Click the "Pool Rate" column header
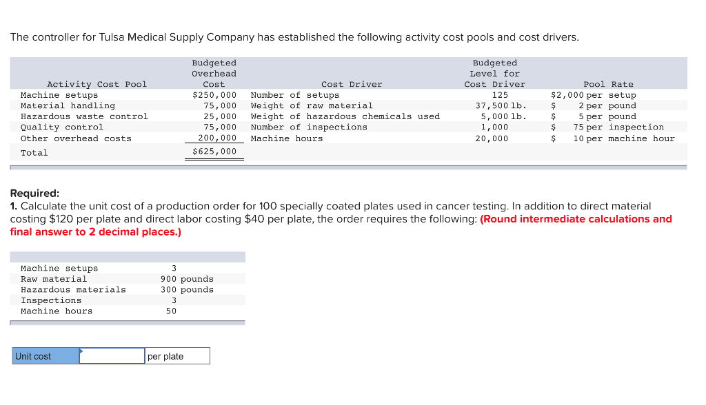This screenshot has height=405, width=706. 608,84
